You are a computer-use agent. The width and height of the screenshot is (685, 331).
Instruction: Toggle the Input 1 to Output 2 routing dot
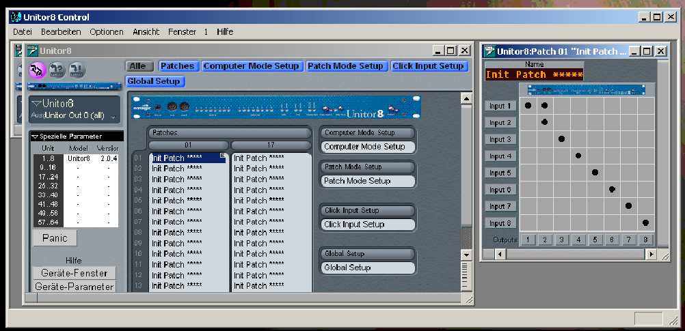point(544,106)
